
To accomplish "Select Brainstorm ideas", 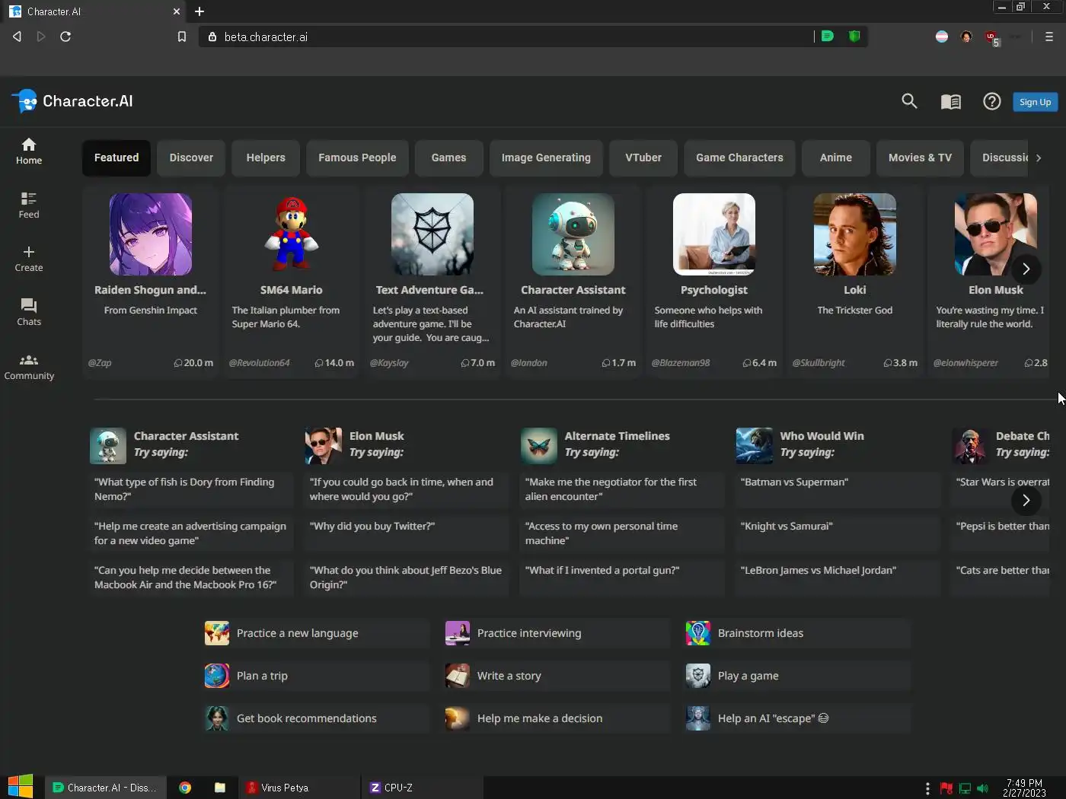I will pos(798,633).
